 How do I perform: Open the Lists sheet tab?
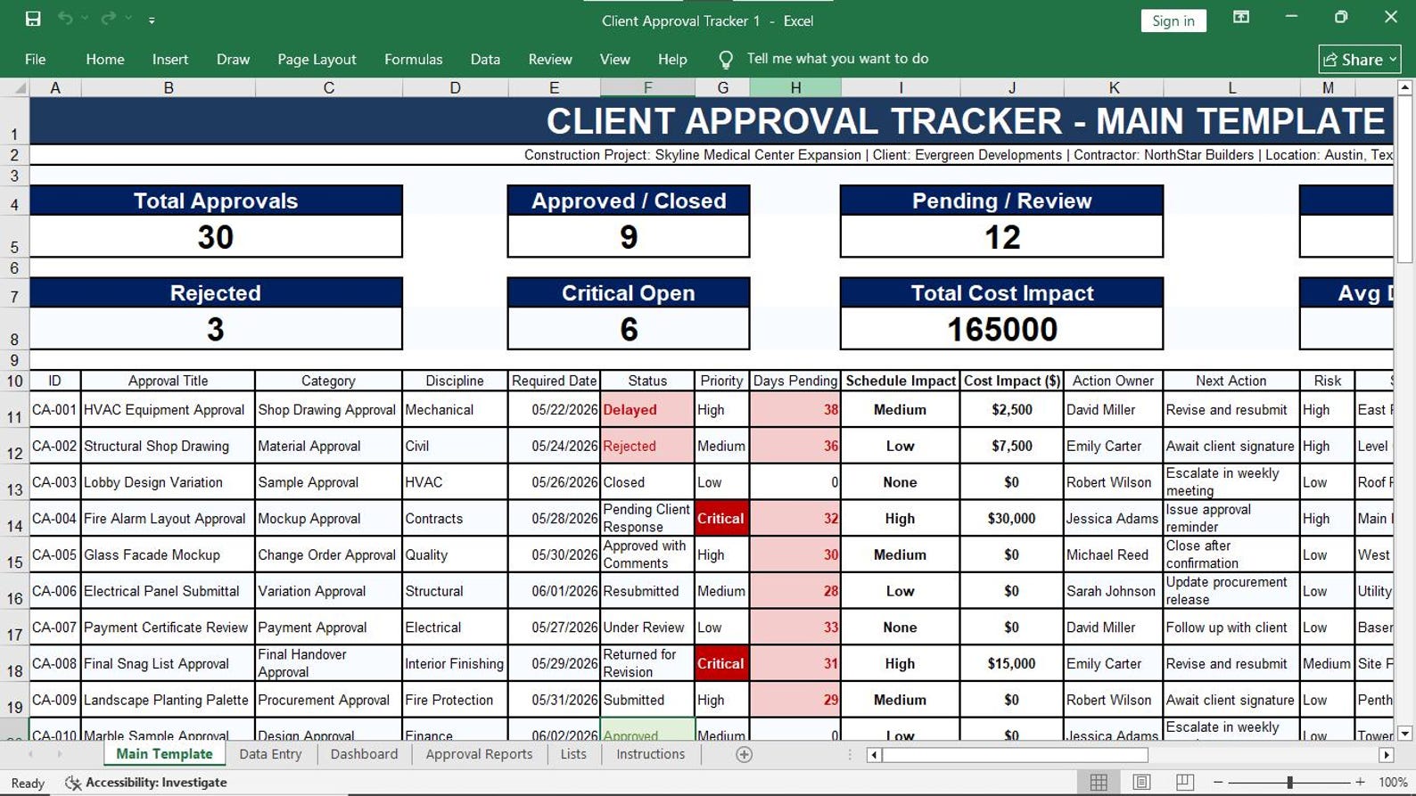point(573,754)
